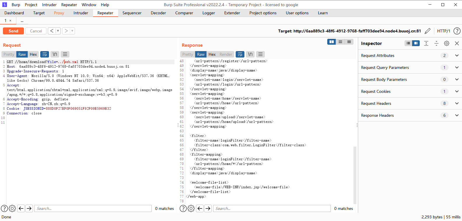Open request editor hamburger menu

point(65,54)
